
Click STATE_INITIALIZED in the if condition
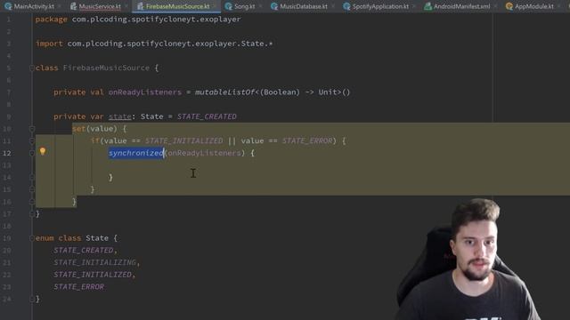184,140
